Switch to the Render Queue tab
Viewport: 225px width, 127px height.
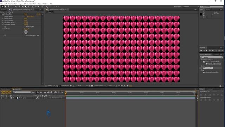click(6, 89)
